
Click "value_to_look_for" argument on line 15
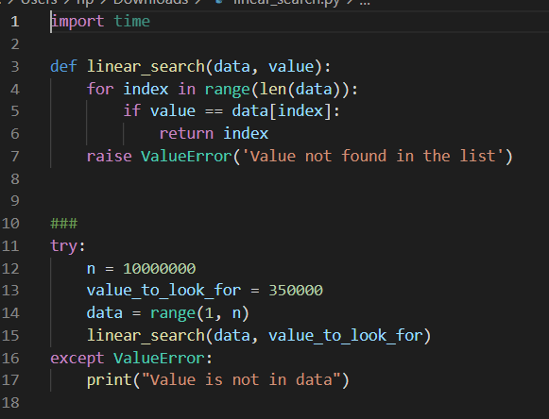click(346, 335)
